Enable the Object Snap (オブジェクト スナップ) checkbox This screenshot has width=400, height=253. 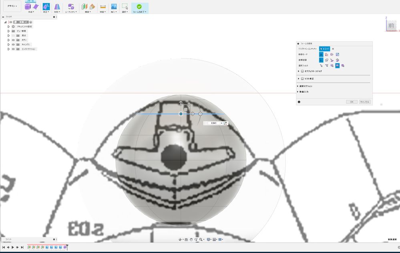(x=302, y=71)
